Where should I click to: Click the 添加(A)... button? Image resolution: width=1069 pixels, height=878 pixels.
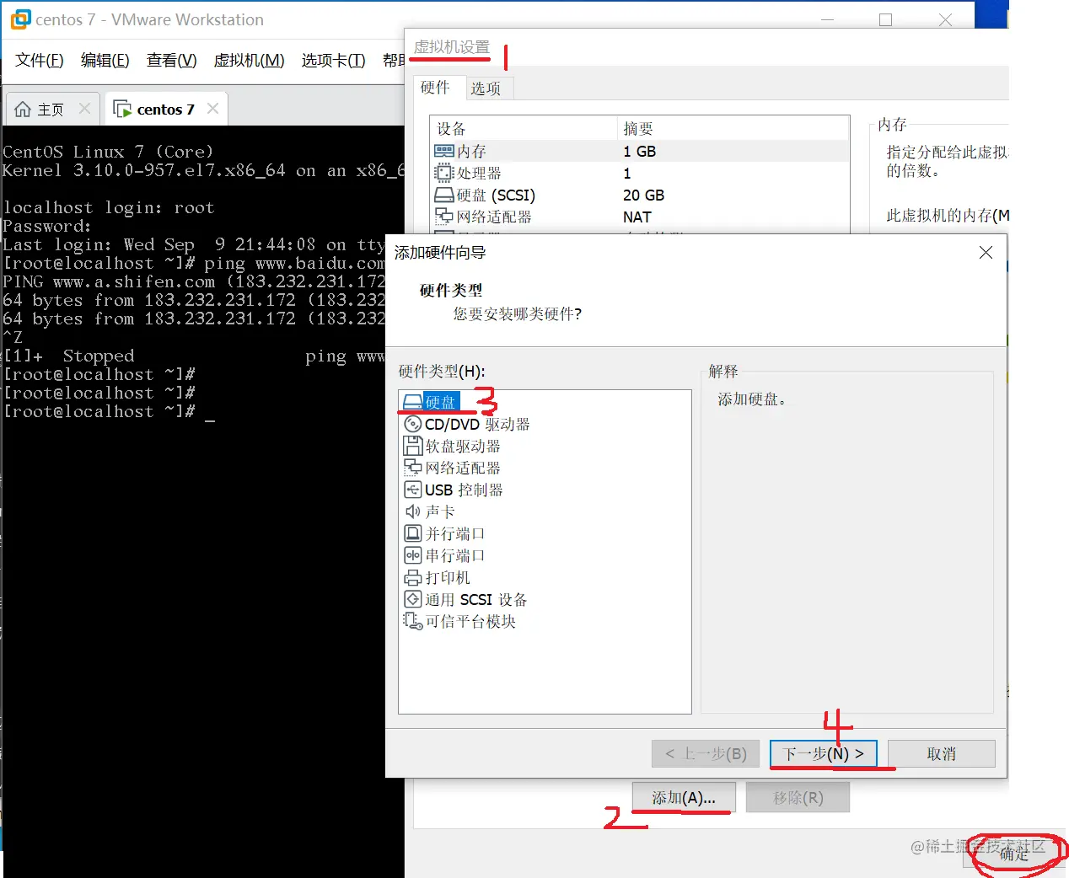pos(684,797)
